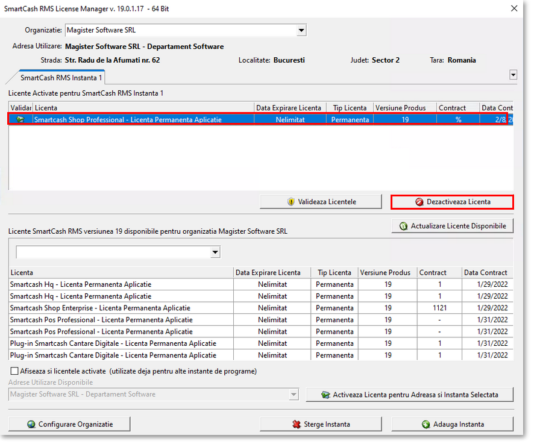Click Contract header in available licenses
Image resolution: width=534 pixels, height=444 pixels.
[x=439, y=273]
